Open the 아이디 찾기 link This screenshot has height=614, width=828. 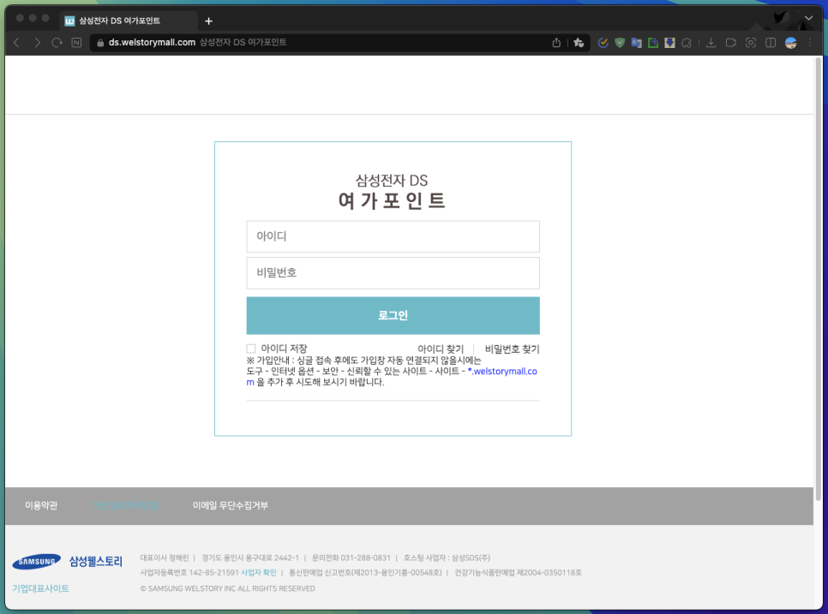[x=441, y=349]
